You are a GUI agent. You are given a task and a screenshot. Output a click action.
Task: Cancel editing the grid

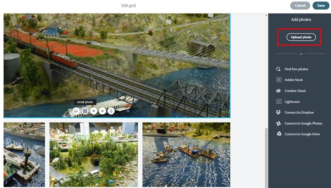tap(300, 5)
